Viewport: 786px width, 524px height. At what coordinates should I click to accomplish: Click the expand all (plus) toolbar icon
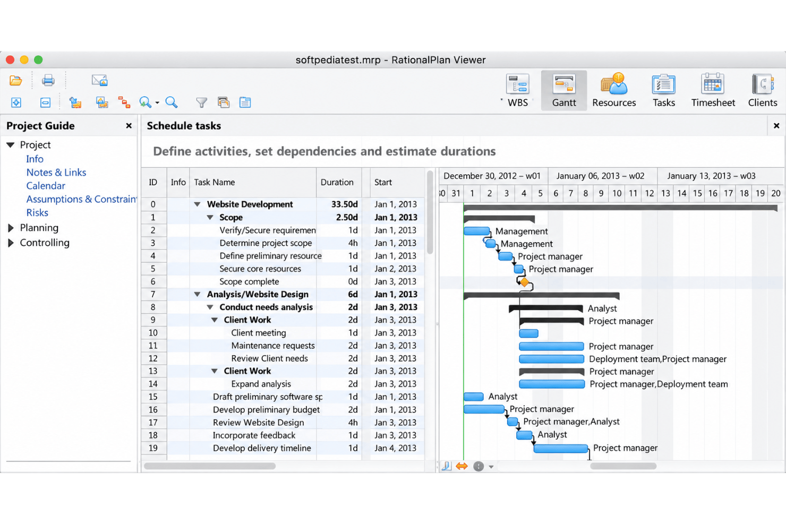[16, 102]
